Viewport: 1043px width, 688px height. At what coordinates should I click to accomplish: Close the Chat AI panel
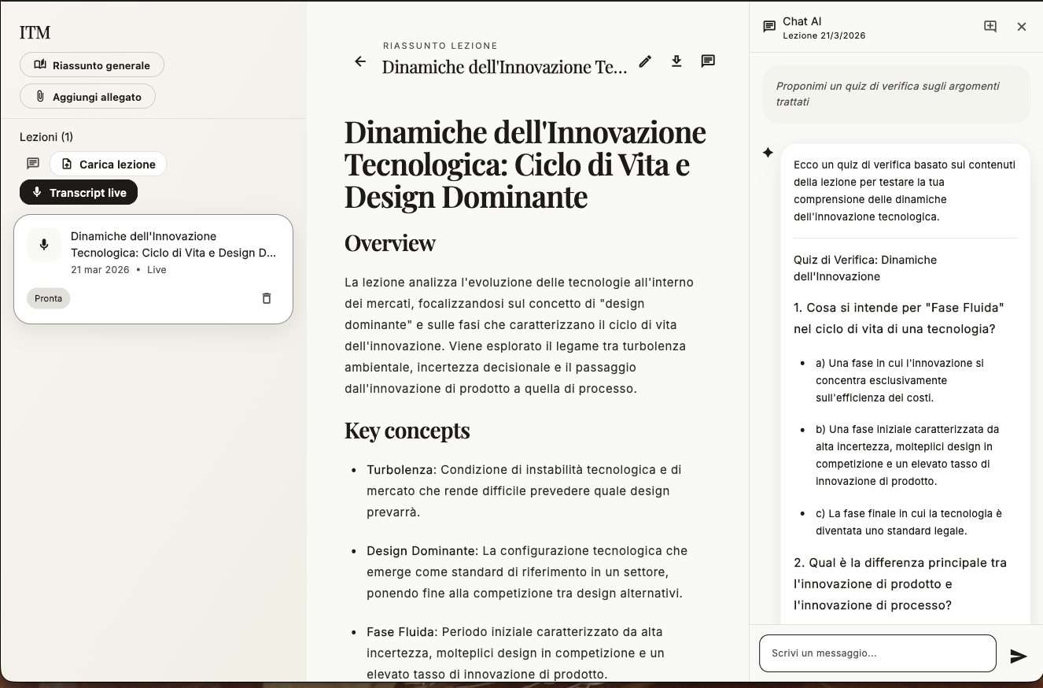point(1022,27)
